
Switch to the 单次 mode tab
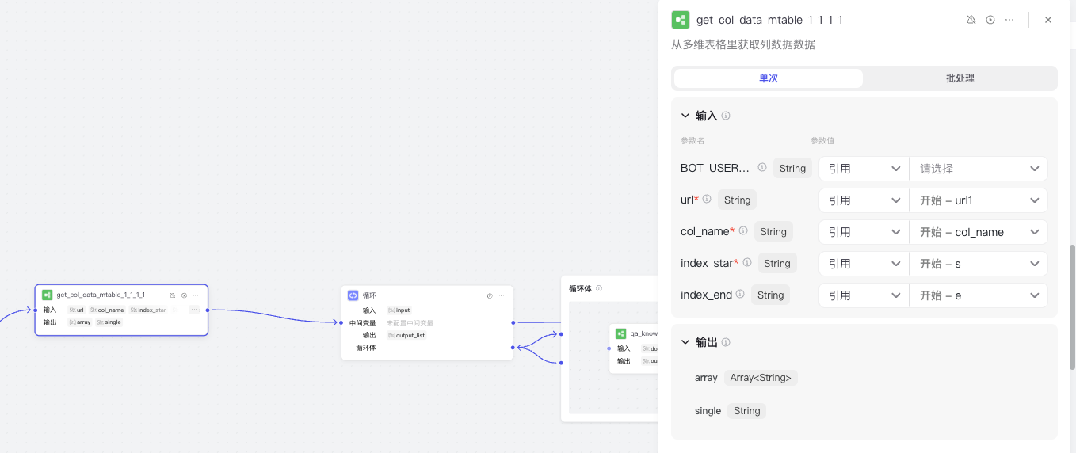pos(769,78)
